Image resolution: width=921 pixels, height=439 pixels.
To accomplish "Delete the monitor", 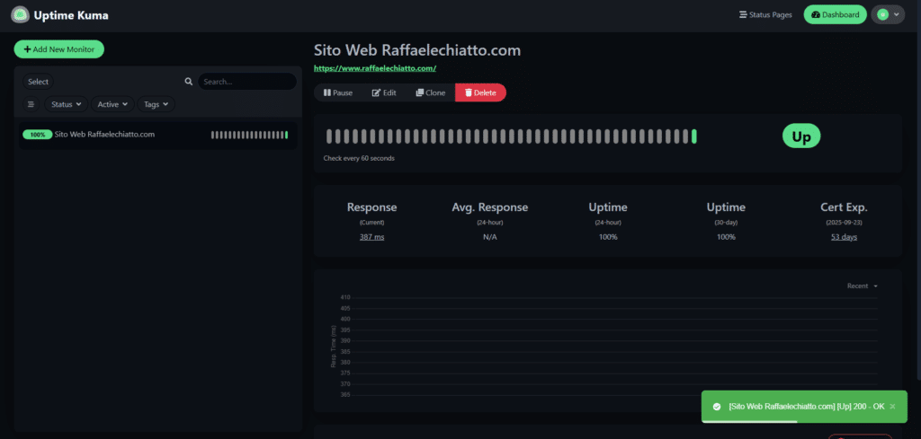I will [480, 92].
